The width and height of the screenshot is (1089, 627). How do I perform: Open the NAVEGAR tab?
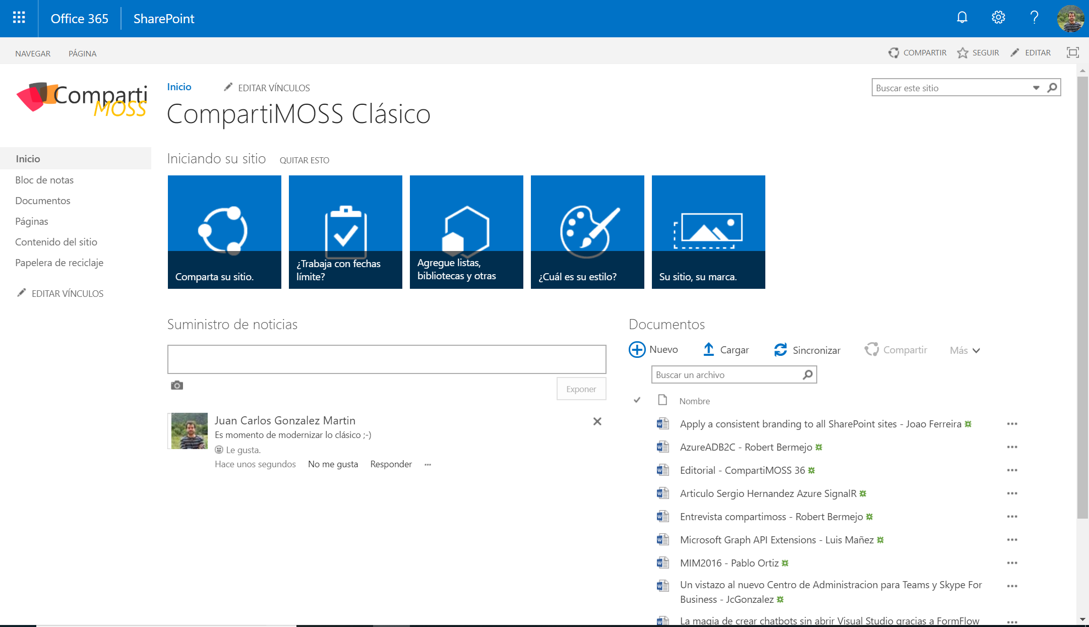pyautogui.click(x=33, y=53)
